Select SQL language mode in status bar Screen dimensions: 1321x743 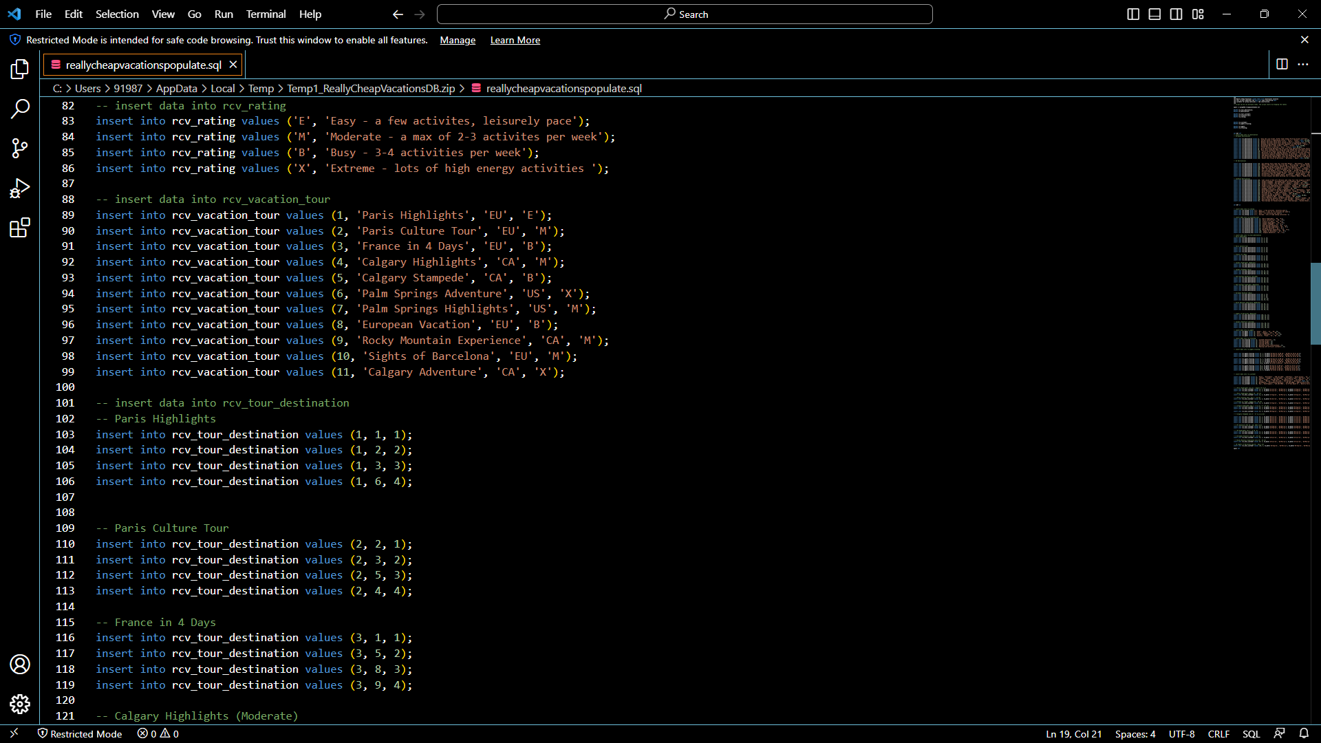pyautogui.click(x=1251, y=733)
